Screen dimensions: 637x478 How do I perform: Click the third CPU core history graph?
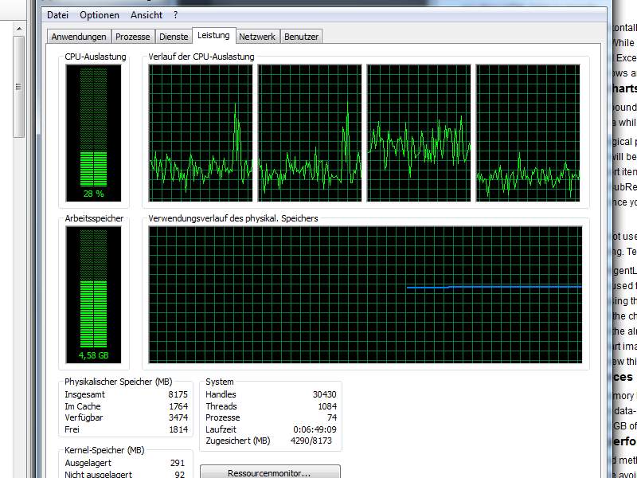pos(419,133)
